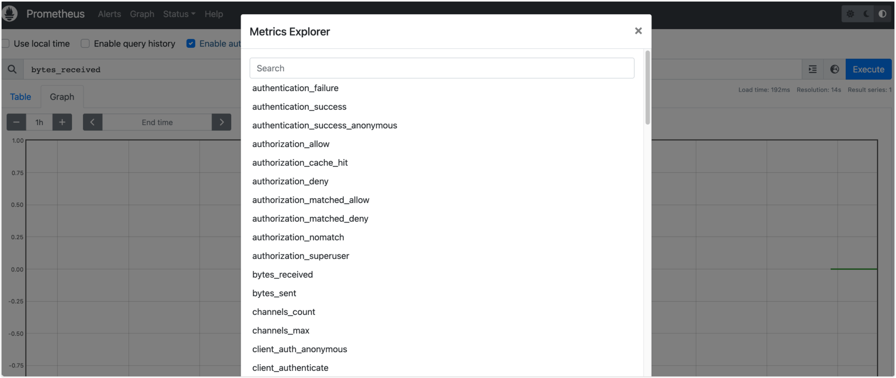Decrease time range with minus button

(x=16, y=122)
